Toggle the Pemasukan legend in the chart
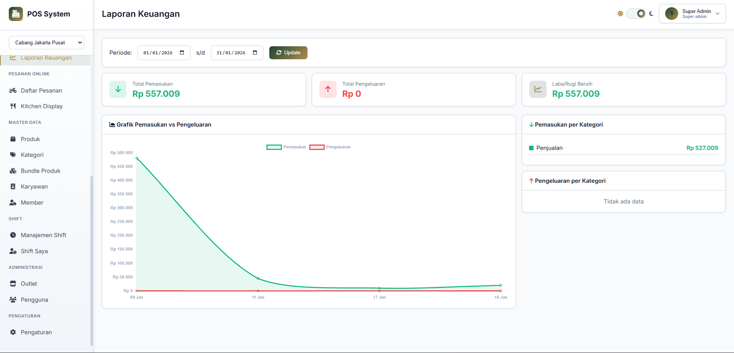The height and width of the screenshot is (353, 734). coord(286,147)
